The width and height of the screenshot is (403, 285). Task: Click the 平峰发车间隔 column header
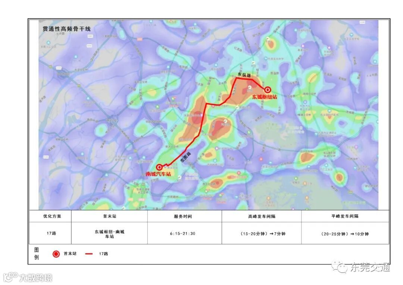click(x=345, y=216)
